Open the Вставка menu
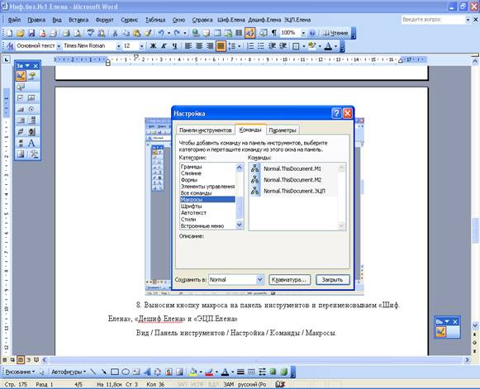Image resolution: width=480 pixels, height=389 pixels. point(78,20)
